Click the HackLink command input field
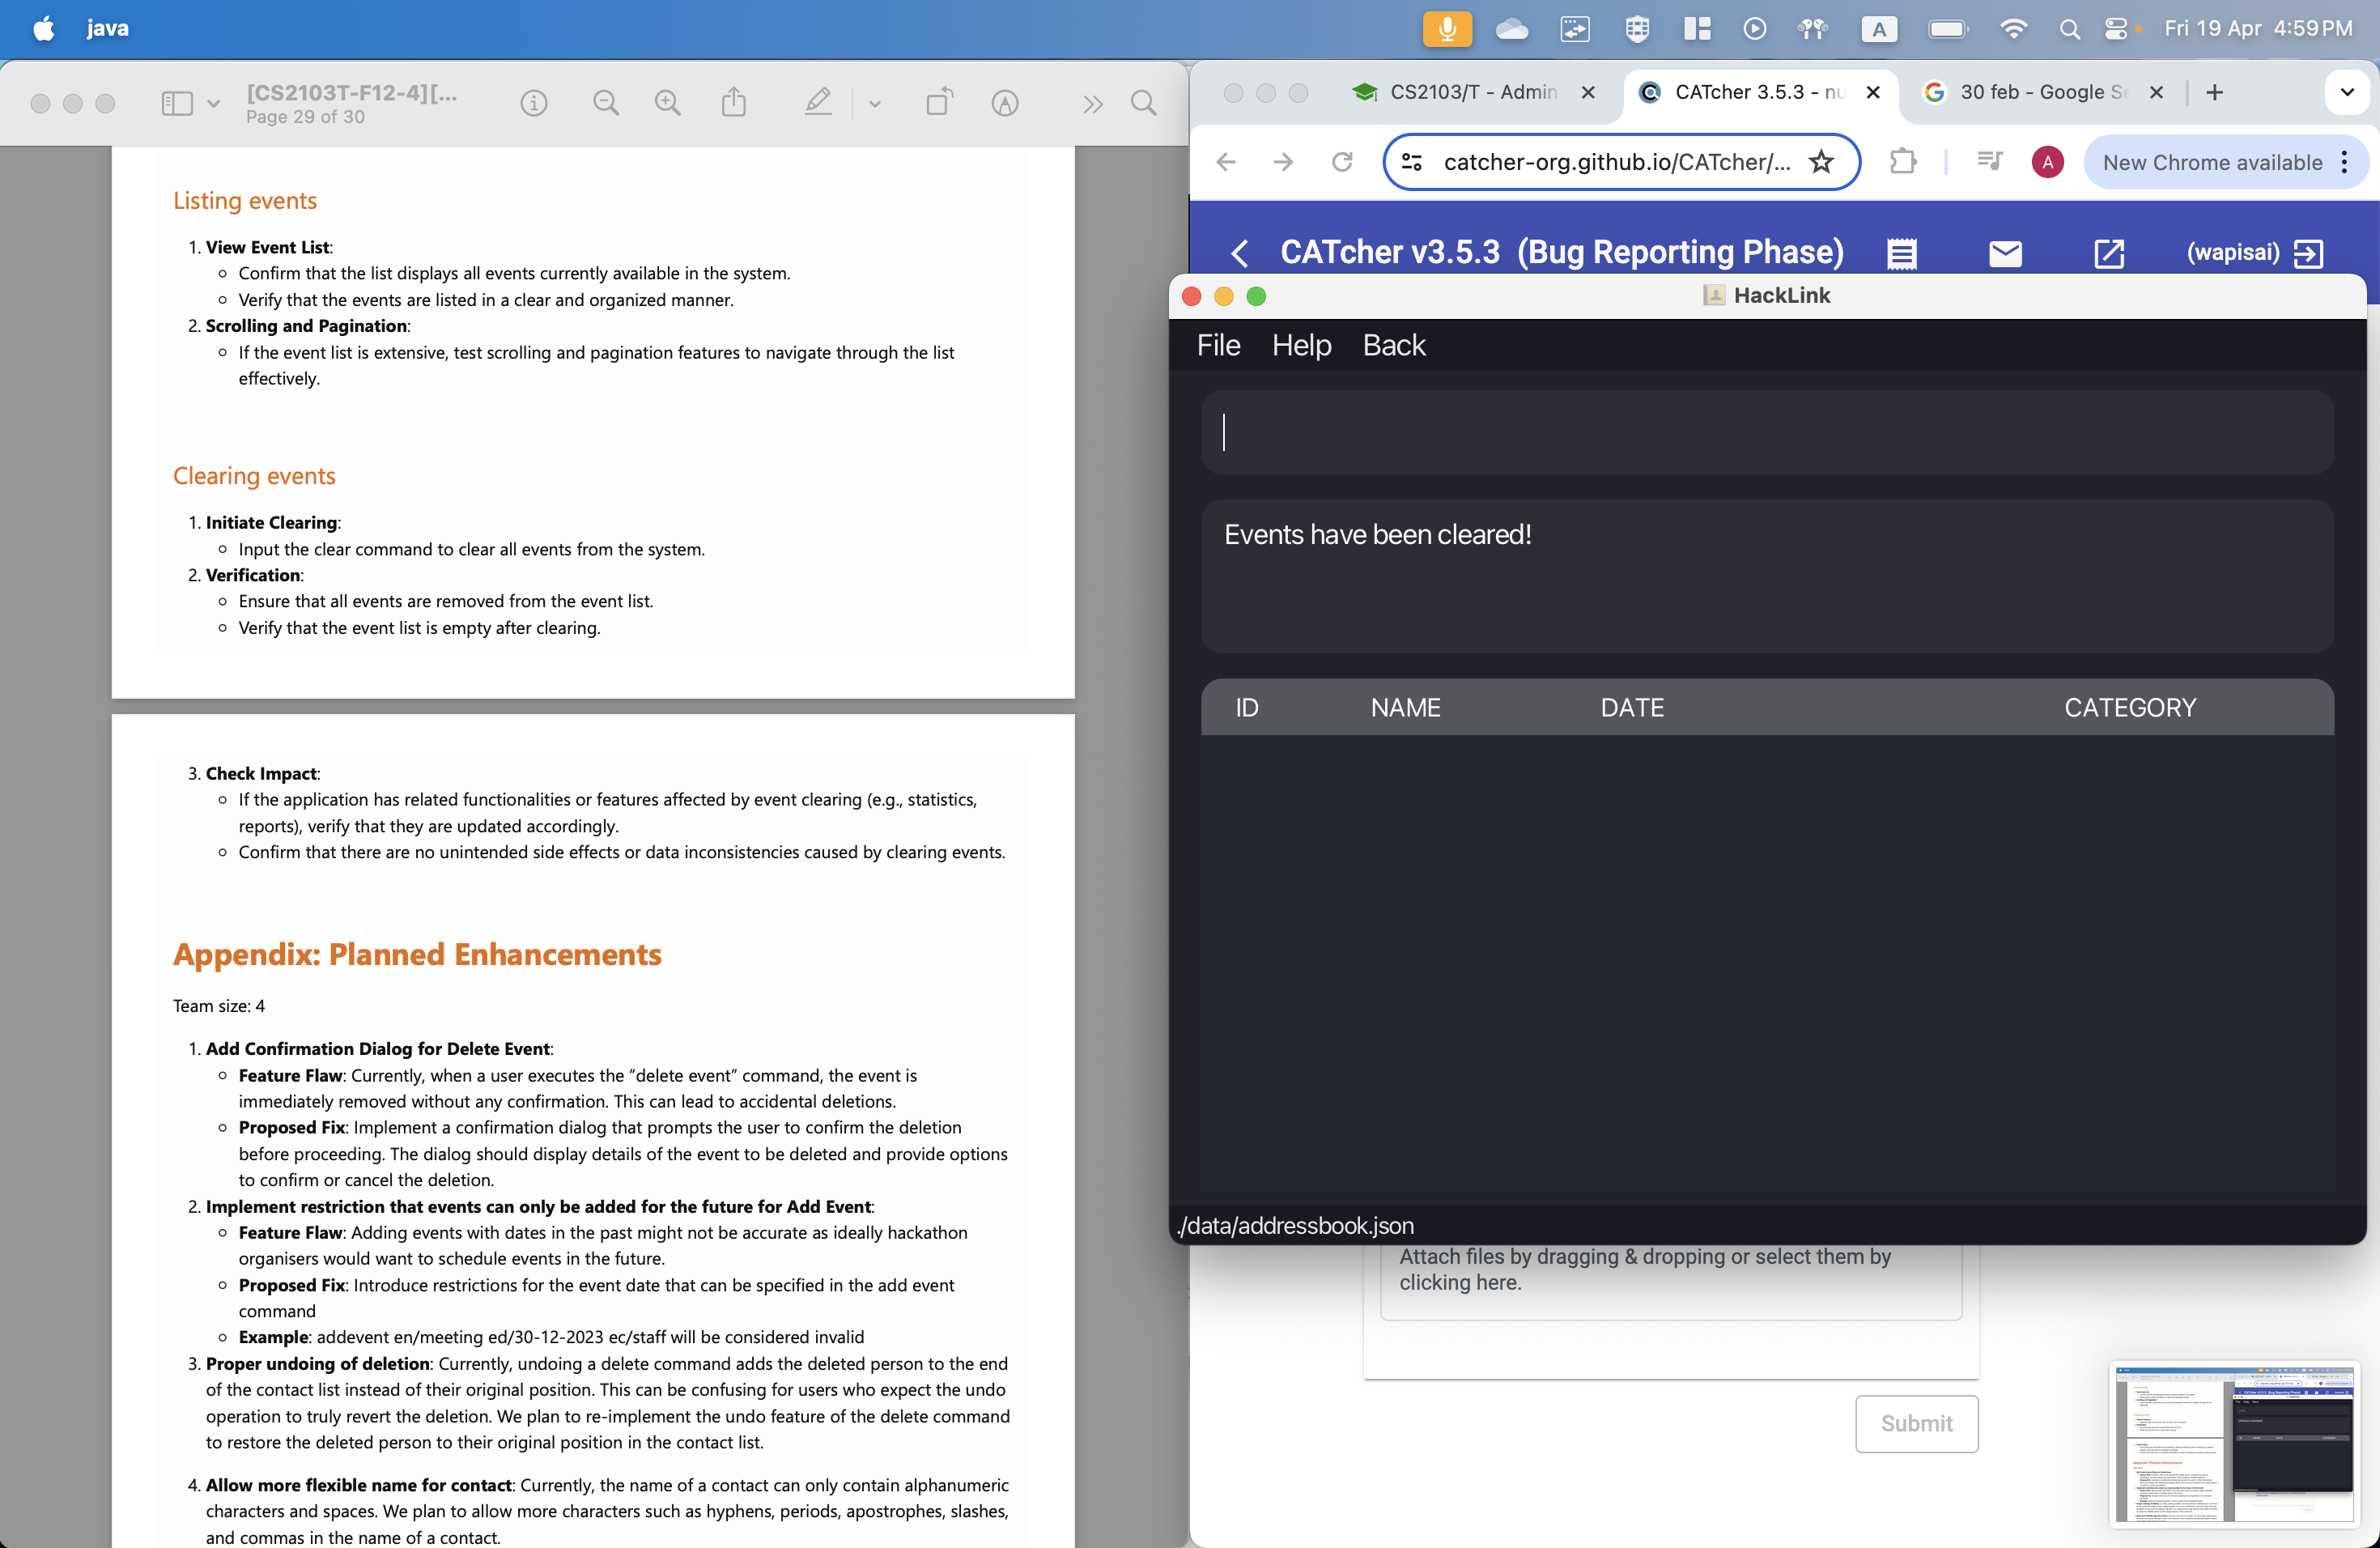This screenshot has height=1548, width=2380. click(1766, 433)
